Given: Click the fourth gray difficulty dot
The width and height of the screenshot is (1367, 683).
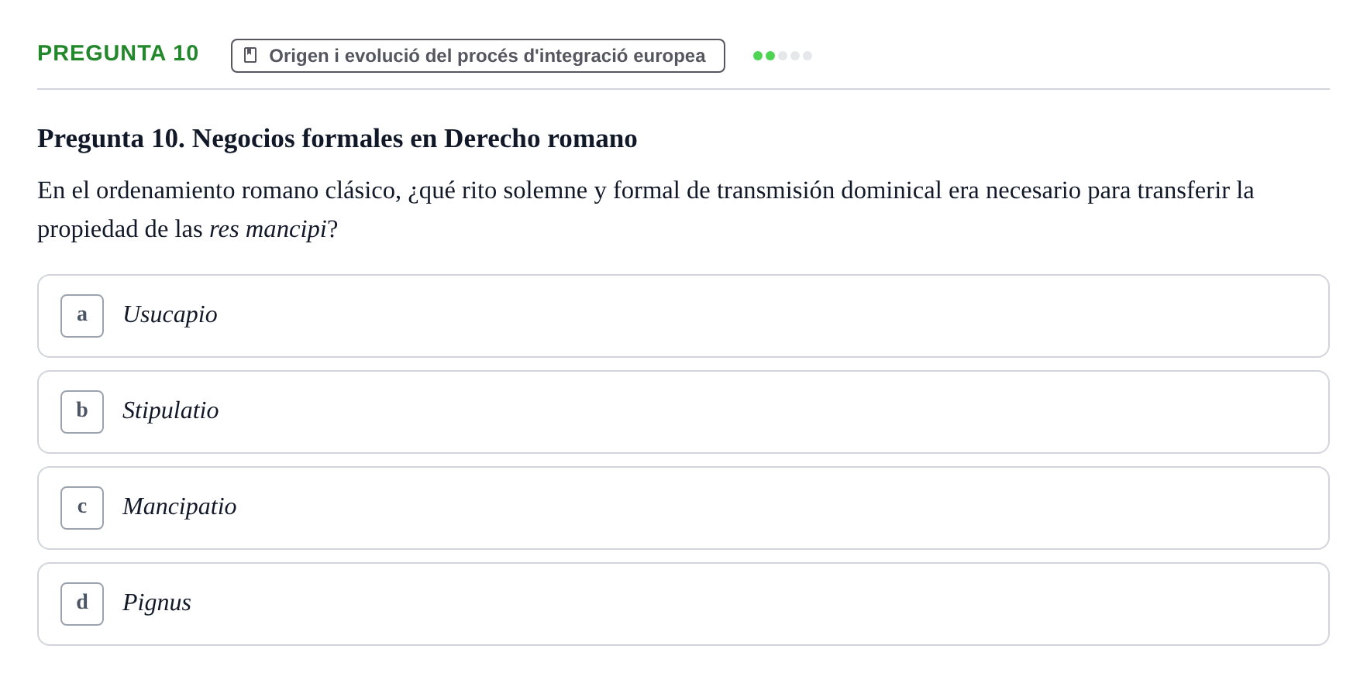Looking at the screenshot, I should click(795, 56).
